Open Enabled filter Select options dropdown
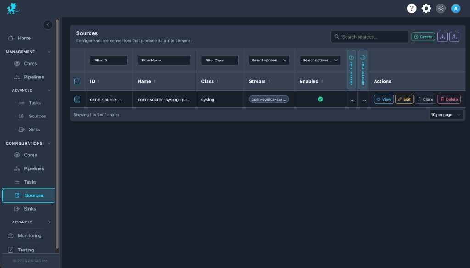The width and height of the screenshot is (470, 268). coord(320,60)
